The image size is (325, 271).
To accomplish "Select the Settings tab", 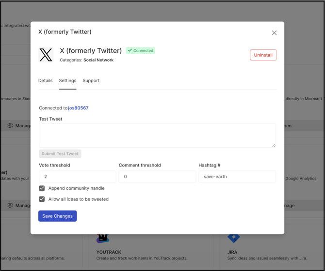I will coord(67,81).
